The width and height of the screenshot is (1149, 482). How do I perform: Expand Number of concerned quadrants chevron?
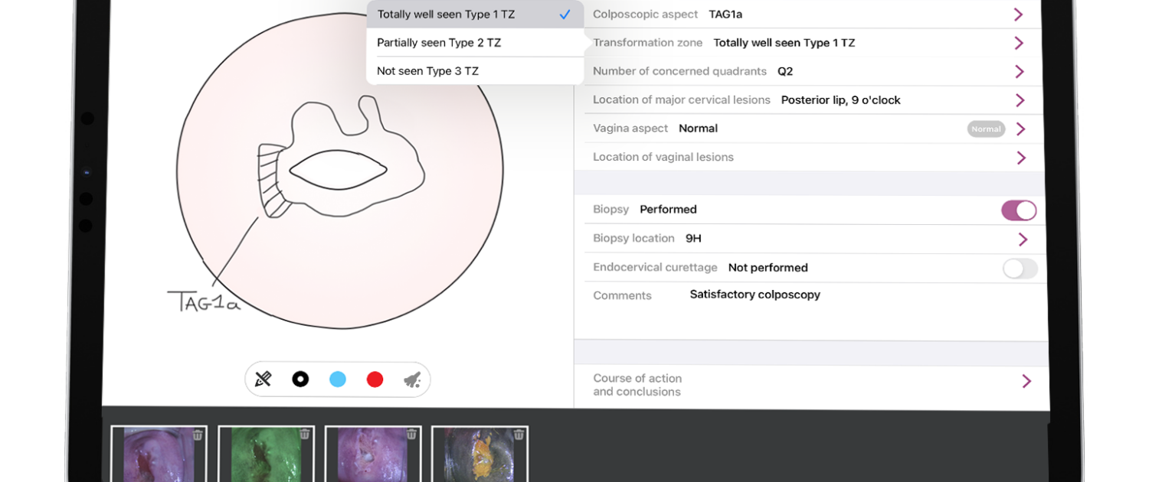[x=1020, y=71]
